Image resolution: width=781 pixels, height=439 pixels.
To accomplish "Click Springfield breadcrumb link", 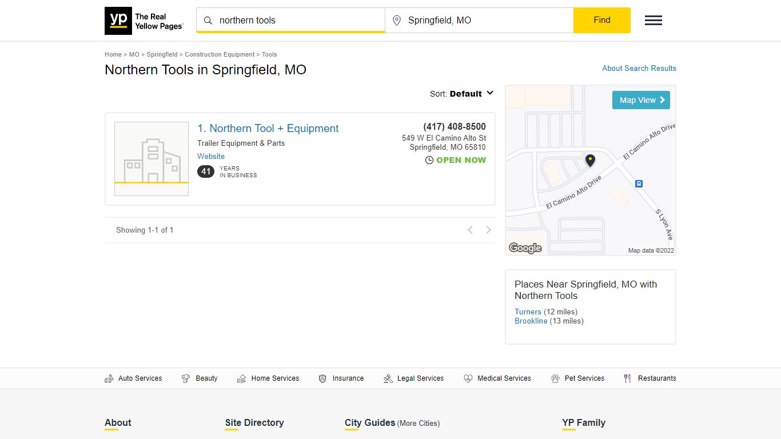I will [x=162, y=54].
